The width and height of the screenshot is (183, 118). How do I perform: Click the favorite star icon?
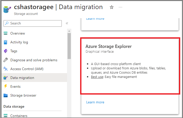112,7
